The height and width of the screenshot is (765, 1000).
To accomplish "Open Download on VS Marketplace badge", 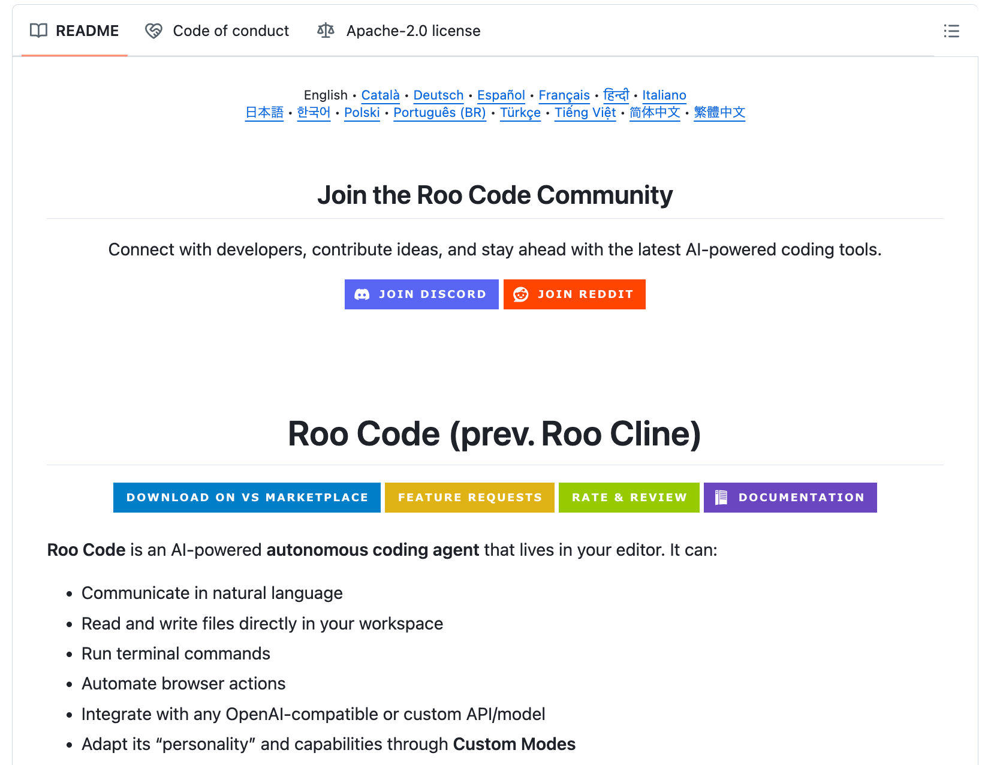I will pos(247,498).
